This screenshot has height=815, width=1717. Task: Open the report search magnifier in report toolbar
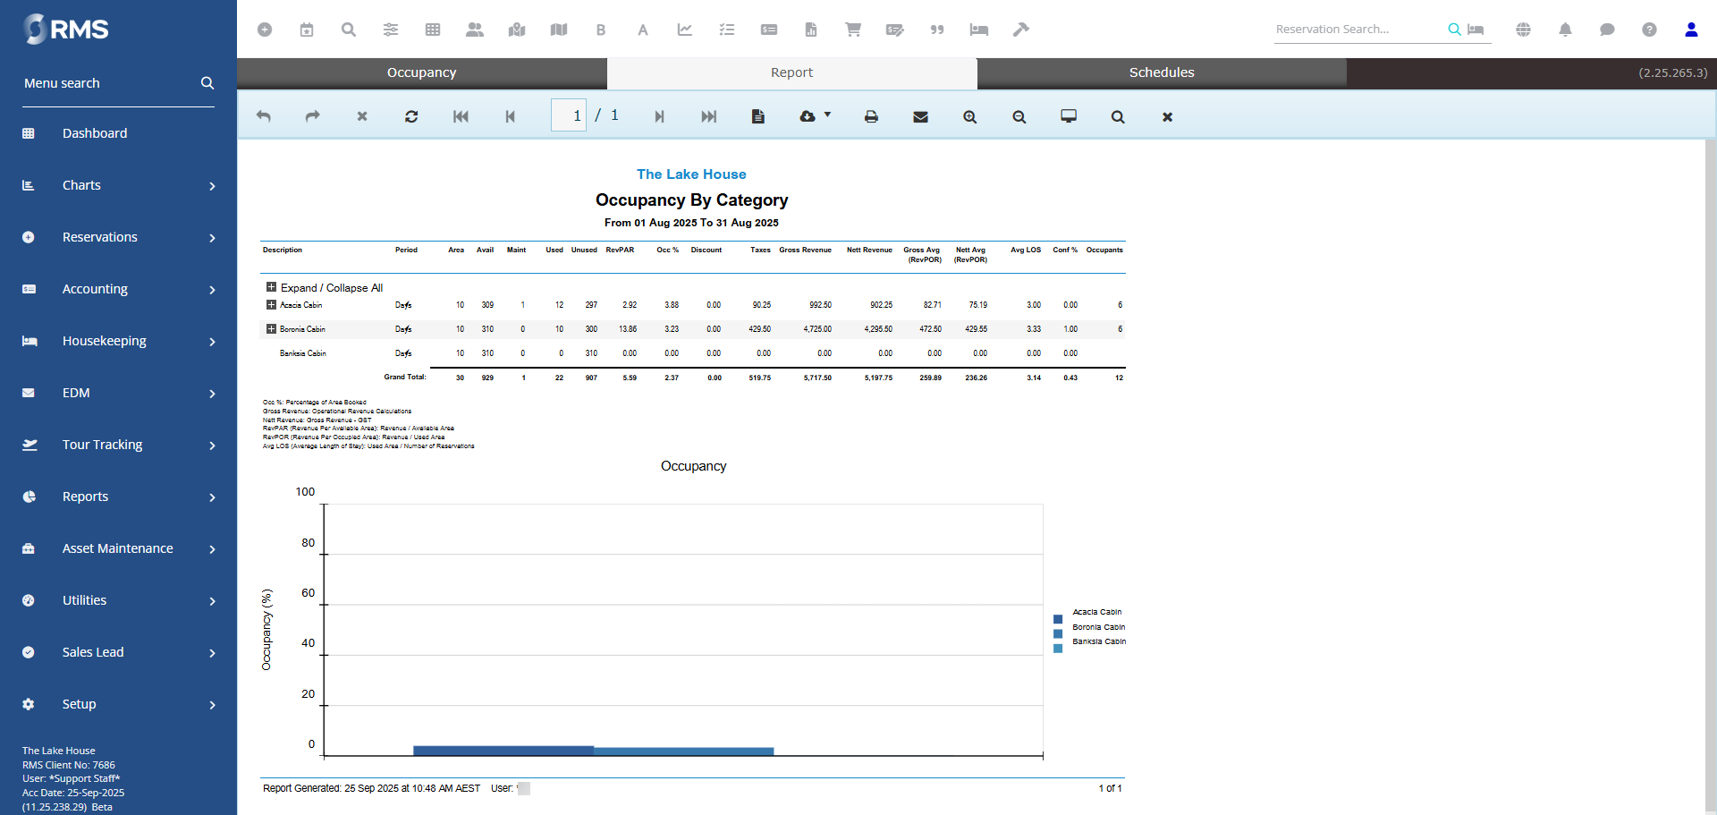1118,116
